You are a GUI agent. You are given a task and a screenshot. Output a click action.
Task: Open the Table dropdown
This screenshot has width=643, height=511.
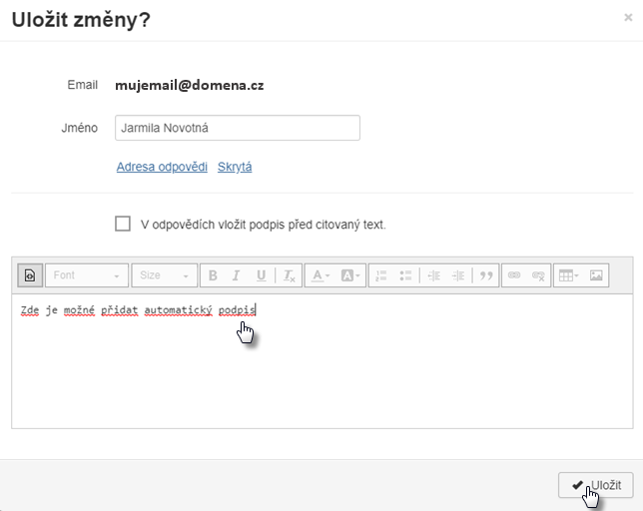point(569,275)
